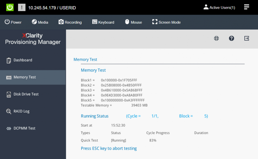Viewport: 258px width, 159px height.
Task: Click the exit icon in header
Action: (246, 38)
